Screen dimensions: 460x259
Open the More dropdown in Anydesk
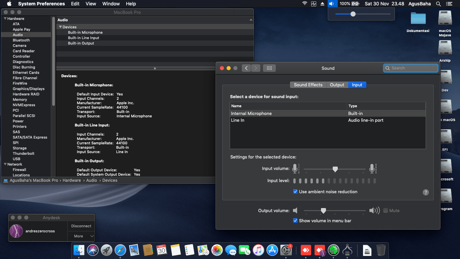(81, 236)
